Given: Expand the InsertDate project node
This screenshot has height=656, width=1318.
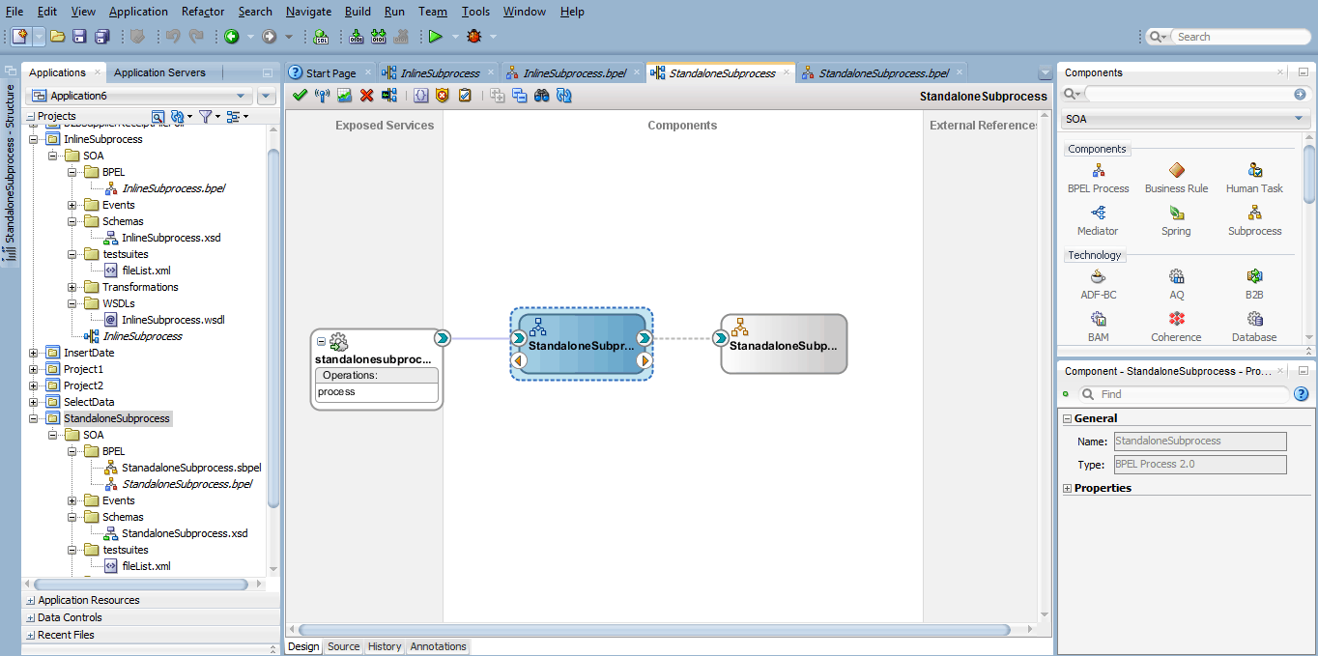Looking at the screenshot, I should point(34,353).
